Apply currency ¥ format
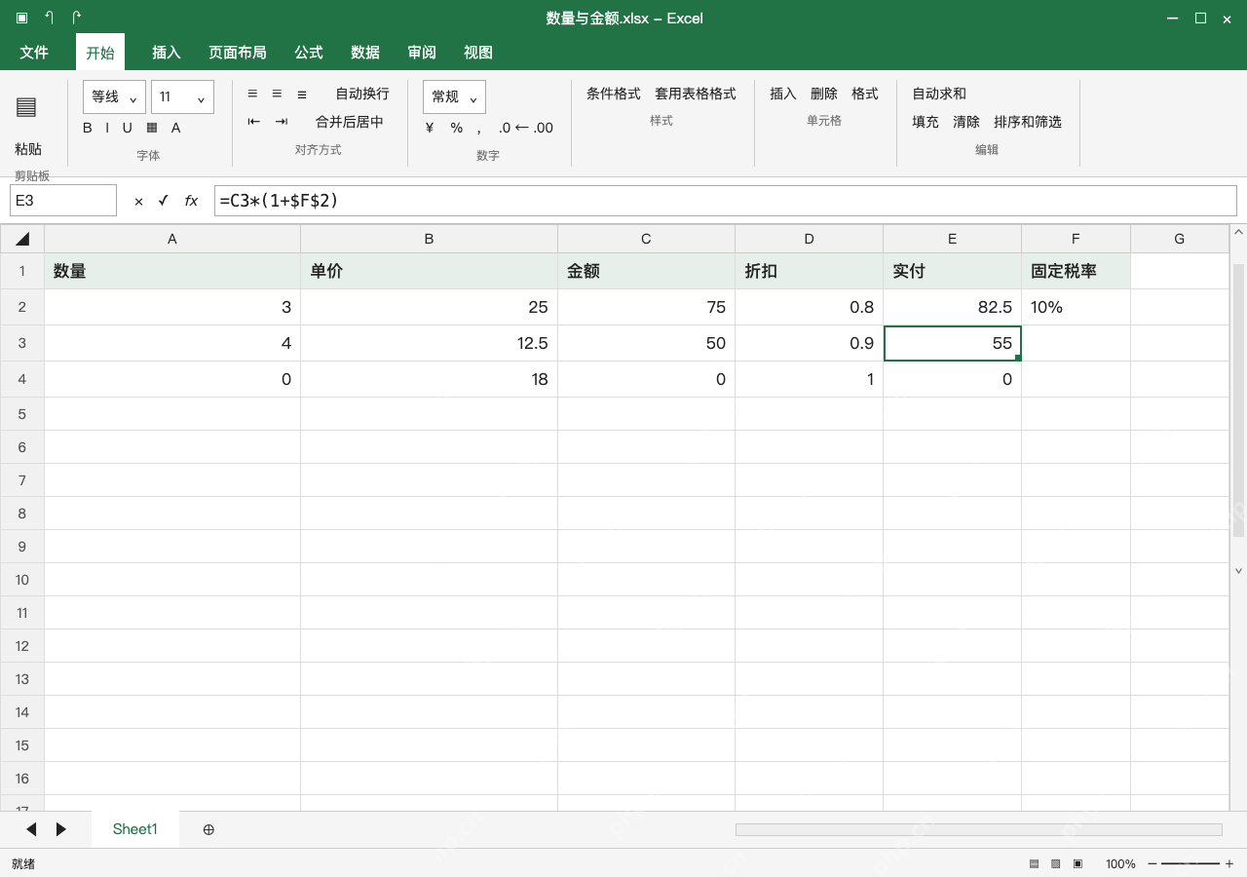Image resolution: width=1247 pixels, height=877 pixels. tap(430, 128)
